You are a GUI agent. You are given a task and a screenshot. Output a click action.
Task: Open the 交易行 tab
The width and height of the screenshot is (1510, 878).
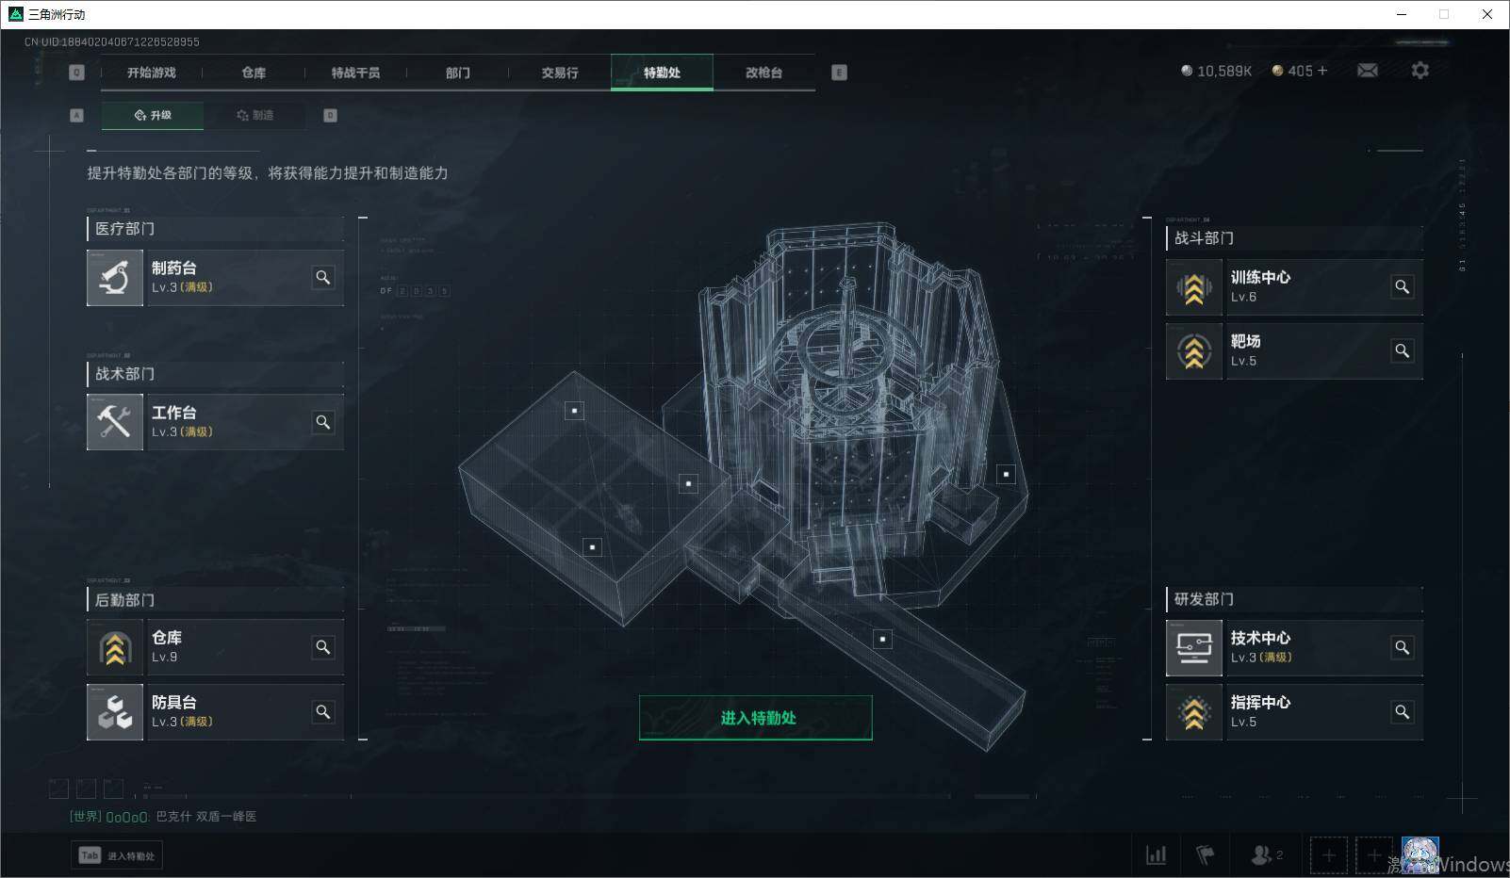pos(560,73)
